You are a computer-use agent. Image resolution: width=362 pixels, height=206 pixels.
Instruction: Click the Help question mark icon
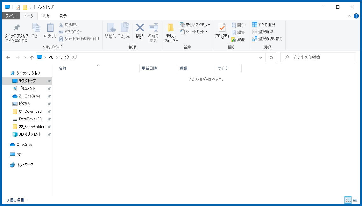coord(356,16)
